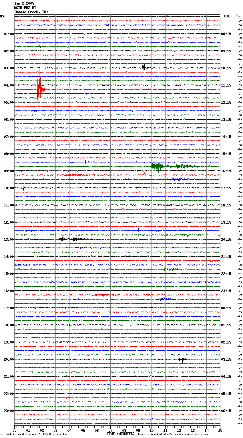Click the "20:15" UTC time label
Viewport: 243px width, 438px height.
(226, 240)
